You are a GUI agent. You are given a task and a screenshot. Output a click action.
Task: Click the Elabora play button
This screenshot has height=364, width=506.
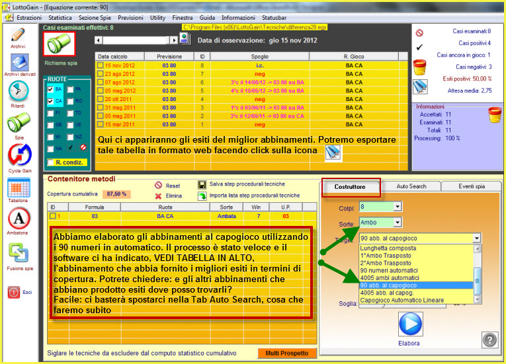pos(410,324)
